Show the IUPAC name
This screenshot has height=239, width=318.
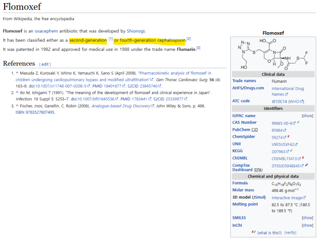click(307, 116)
